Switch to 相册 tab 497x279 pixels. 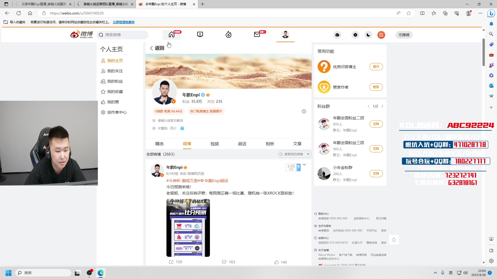click(x=270, y=144)
